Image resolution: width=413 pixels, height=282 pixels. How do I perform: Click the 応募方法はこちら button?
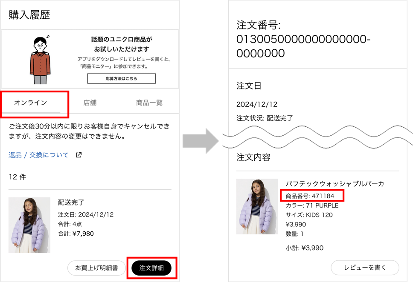pos(121,79)
